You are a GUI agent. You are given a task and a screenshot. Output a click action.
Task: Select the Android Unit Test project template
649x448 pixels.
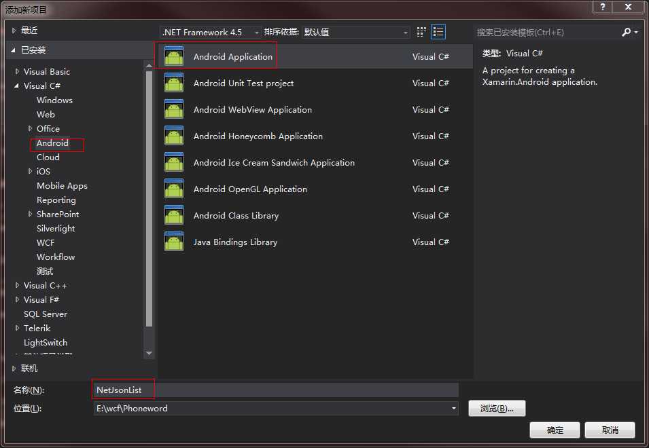point(316,83)
